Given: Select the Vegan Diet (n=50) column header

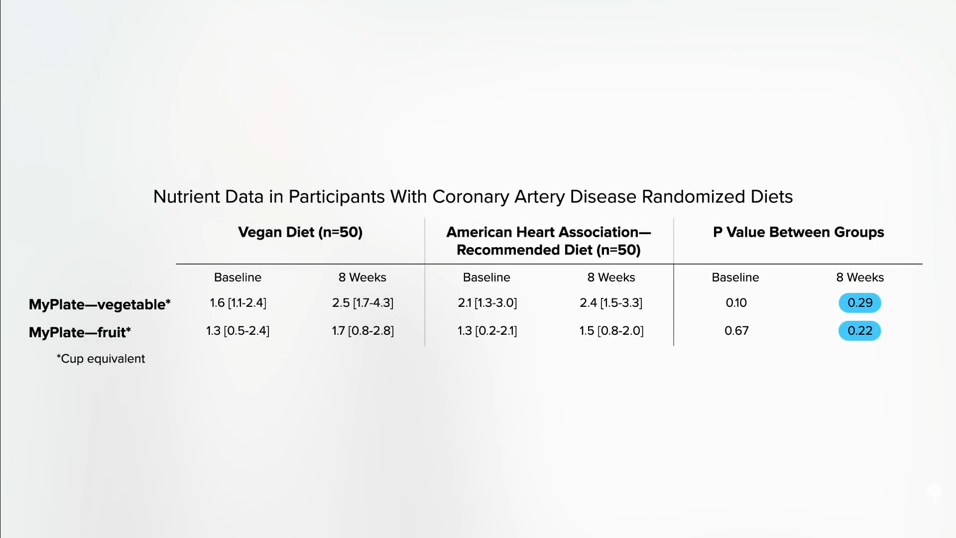Looking at the screenshot, I should coord(300,232).
